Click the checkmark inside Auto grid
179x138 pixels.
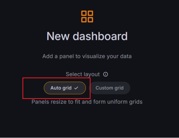click(76, 88)
